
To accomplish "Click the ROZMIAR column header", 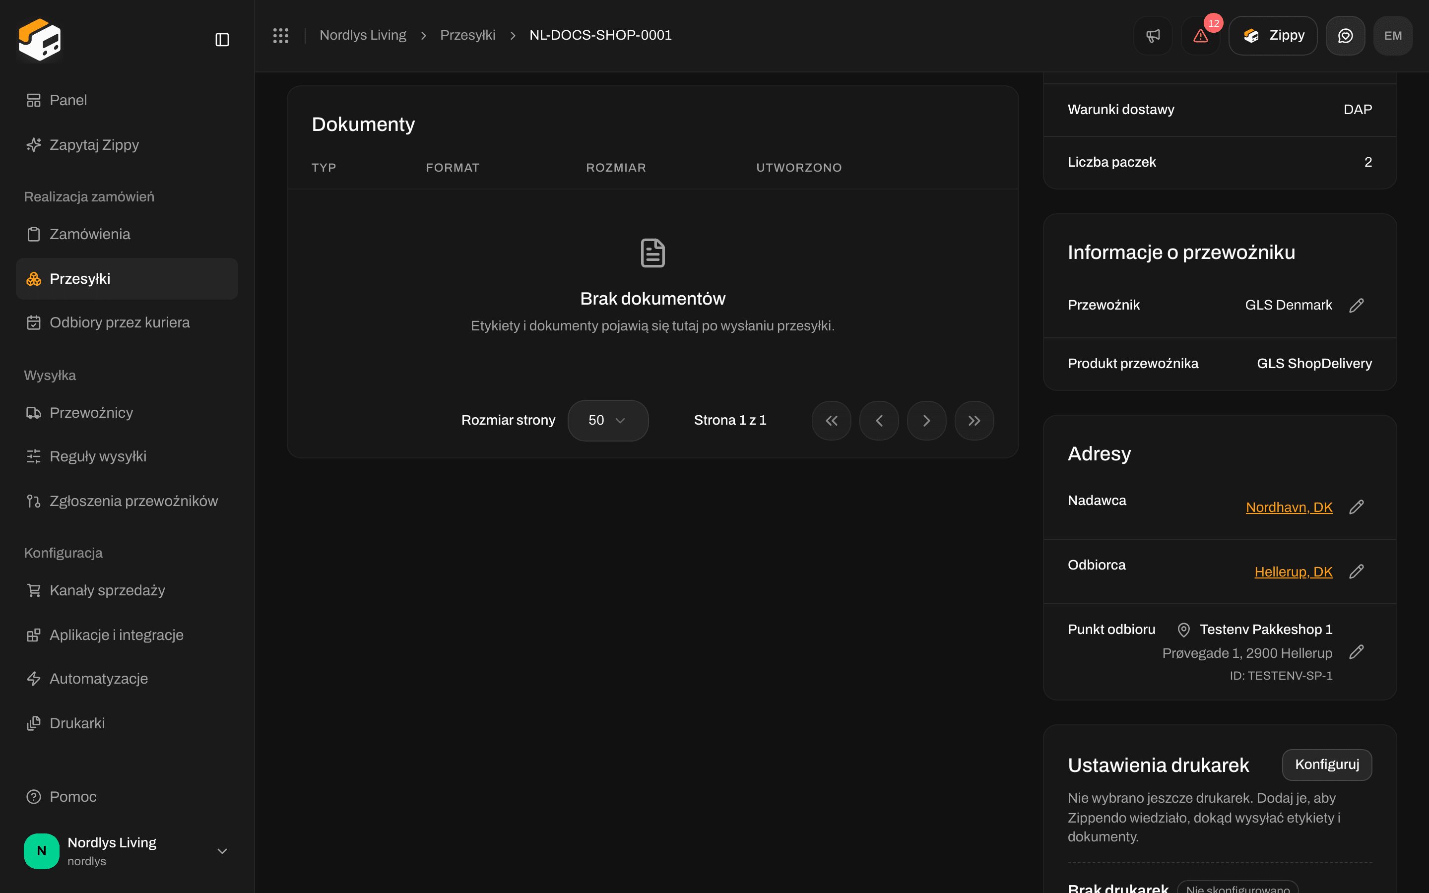I will 616,168.
